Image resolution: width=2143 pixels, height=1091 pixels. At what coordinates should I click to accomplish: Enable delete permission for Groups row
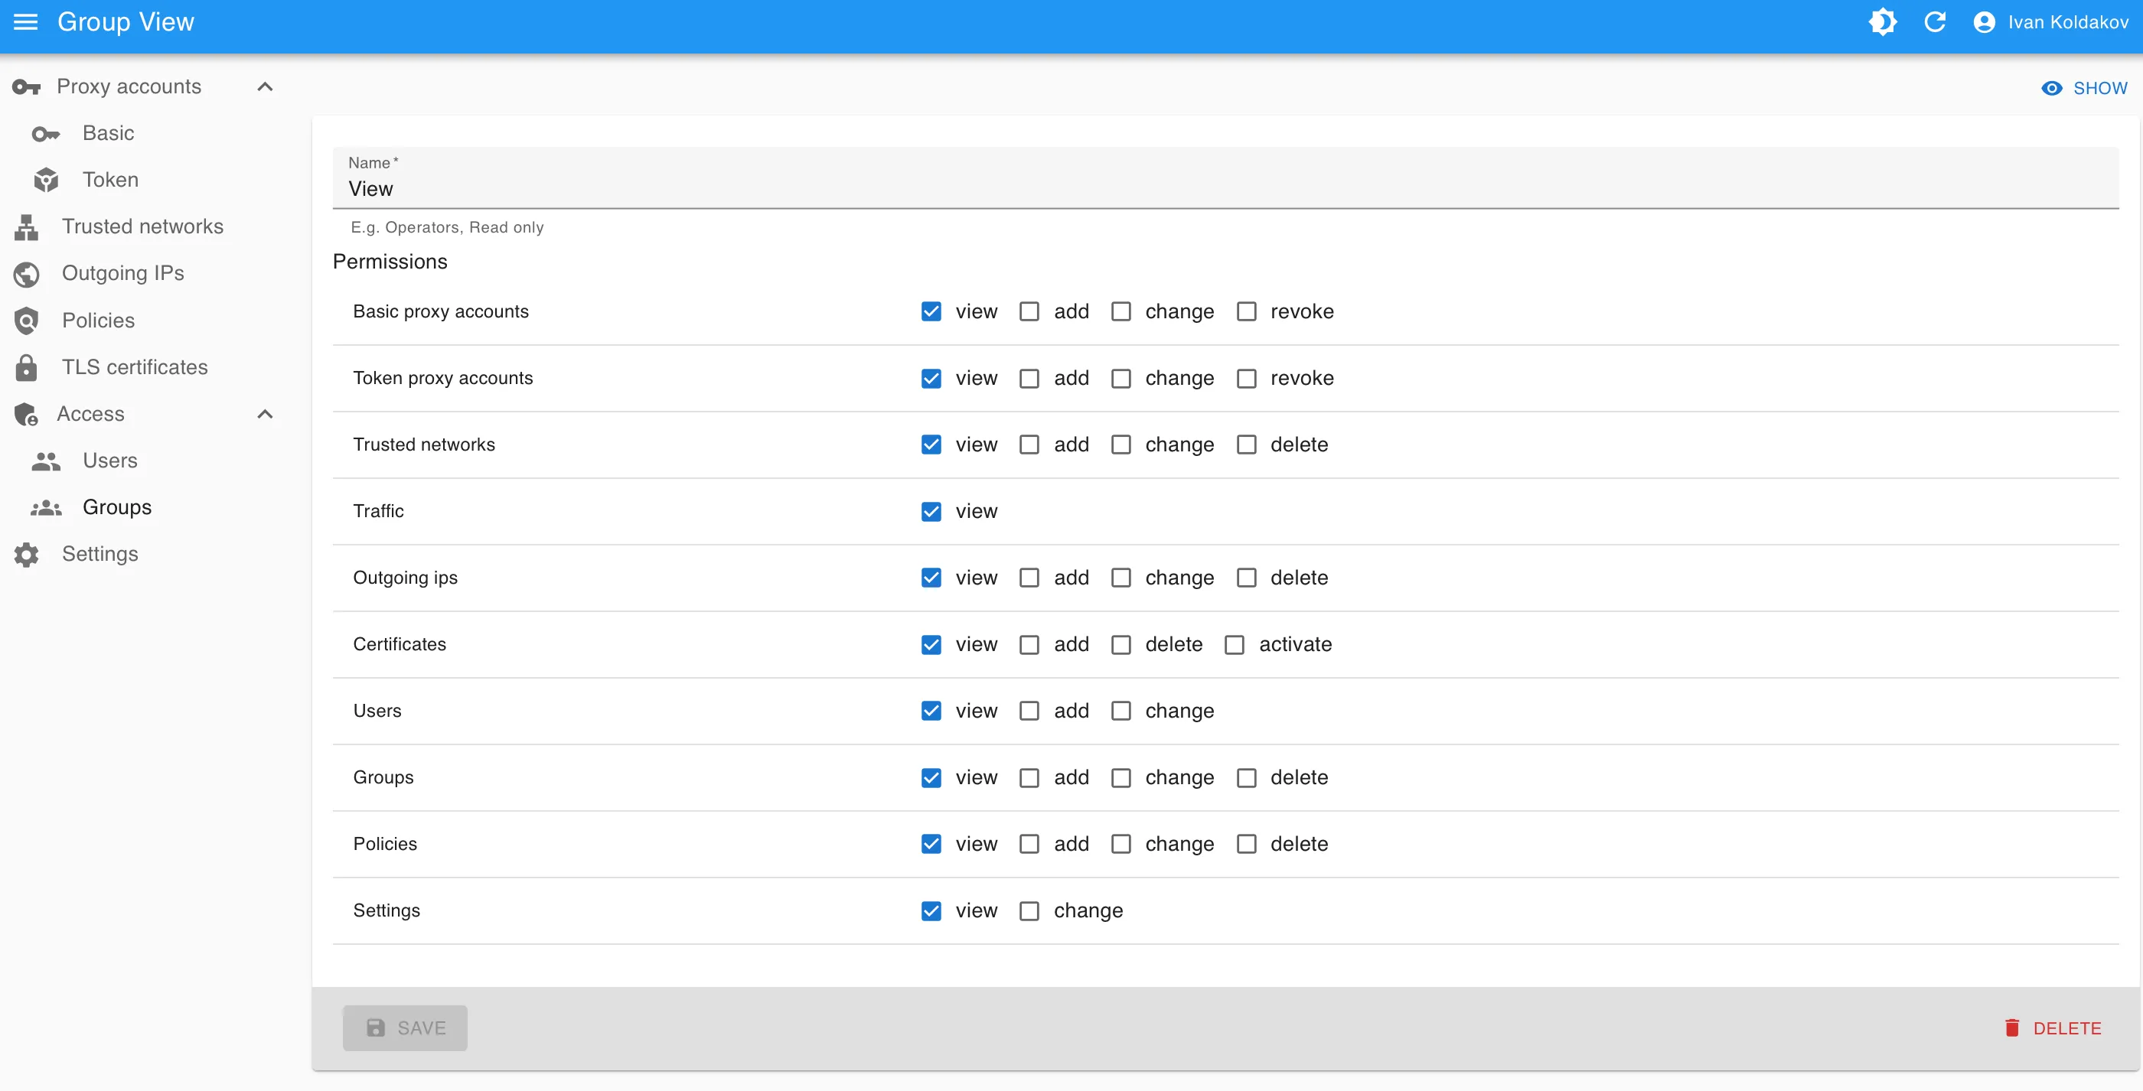[x=1246, y=777]
